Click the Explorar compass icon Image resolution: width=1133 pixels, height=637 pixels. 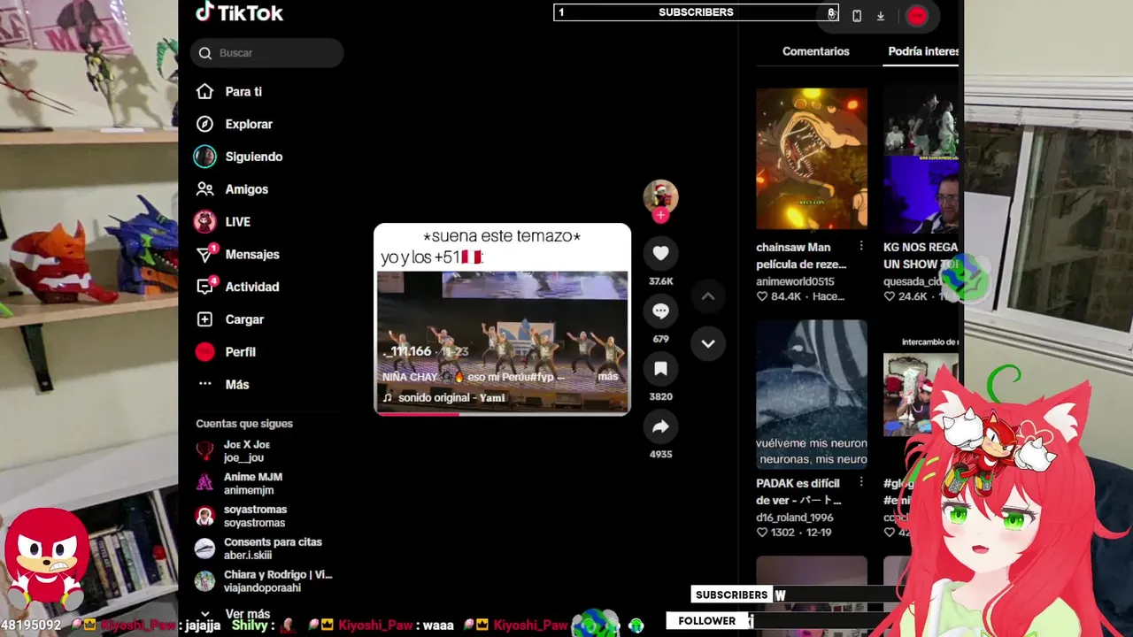pyautogui.click(x=204, y=125)
